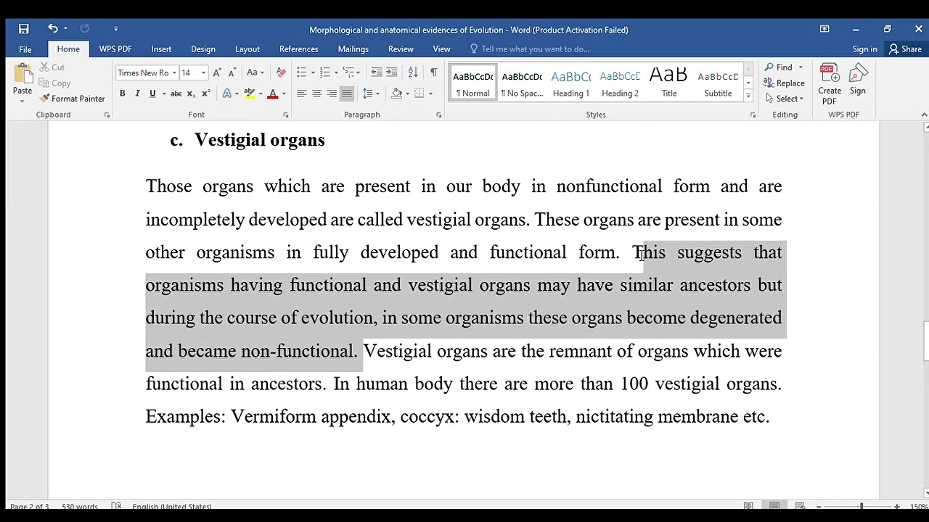Screen dimensions: 929x522
Task: Decrease font size with Shrink Font
Action: [232, 72]
